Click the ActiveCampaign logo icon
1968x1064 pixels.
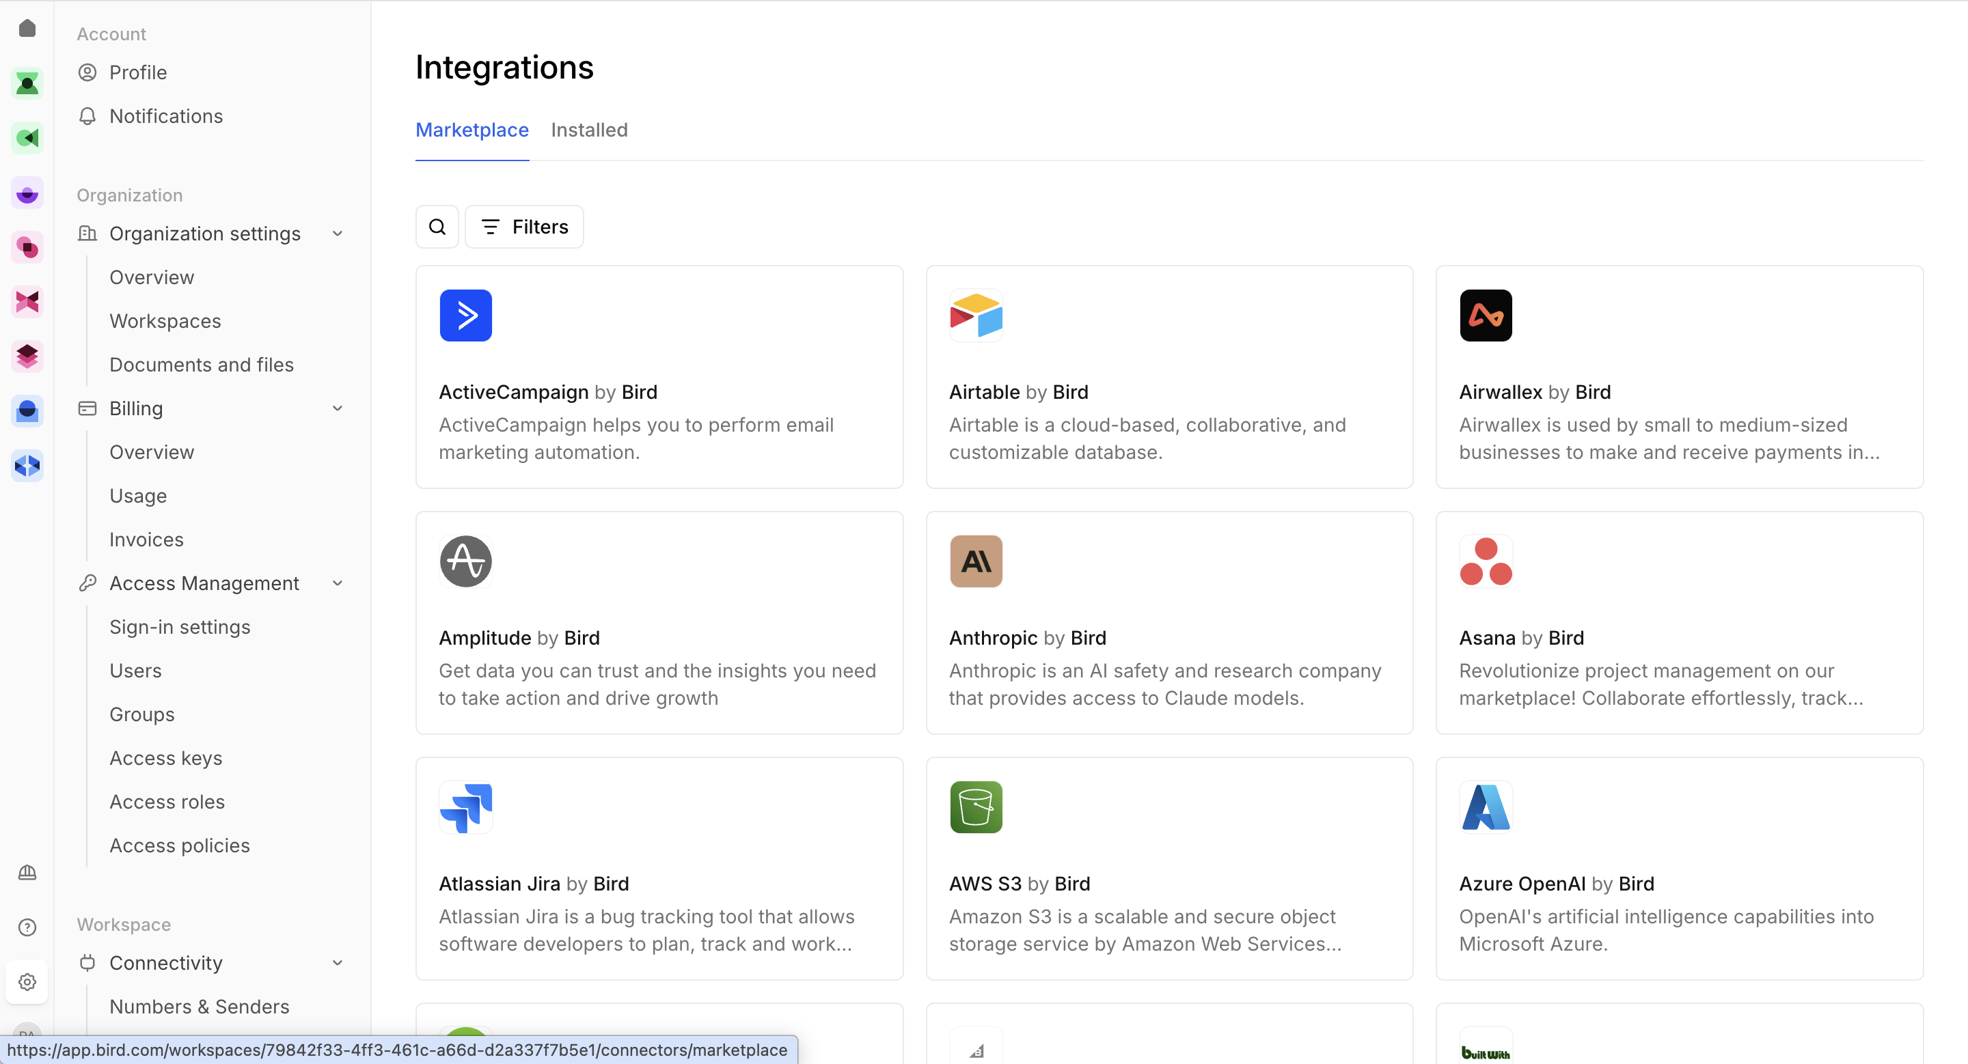(465, 316)
